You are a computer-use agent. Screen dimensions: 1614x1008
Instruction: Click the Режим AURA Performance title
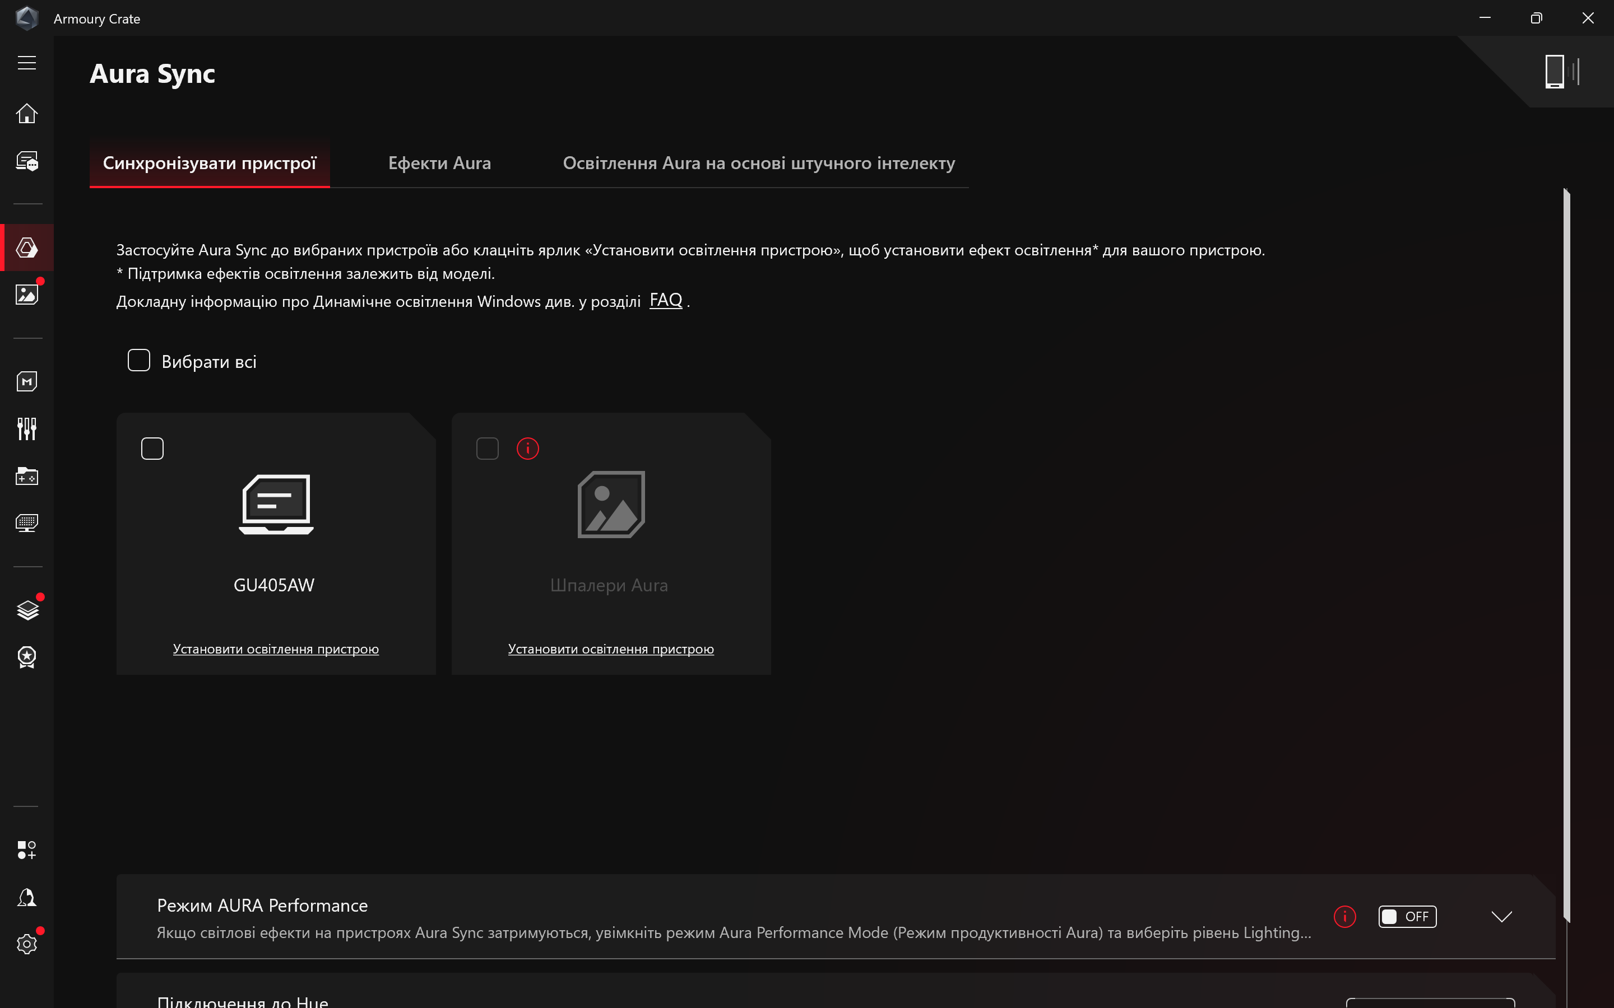[262, 906]
